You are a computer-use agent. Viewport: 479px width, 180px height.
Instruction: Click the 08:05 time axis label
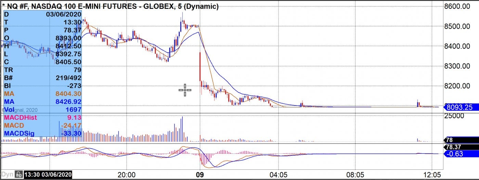point(355,175)
